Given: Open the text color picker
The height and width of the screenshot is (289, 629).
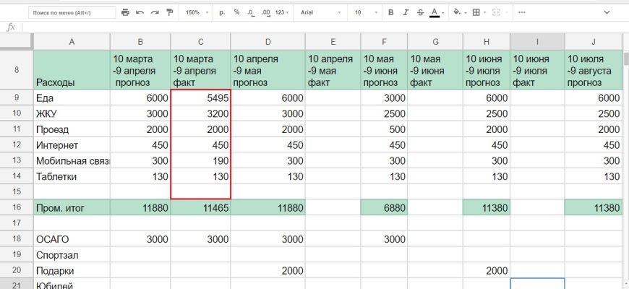Looking at the screenshot, I should (x=435, y=13).
